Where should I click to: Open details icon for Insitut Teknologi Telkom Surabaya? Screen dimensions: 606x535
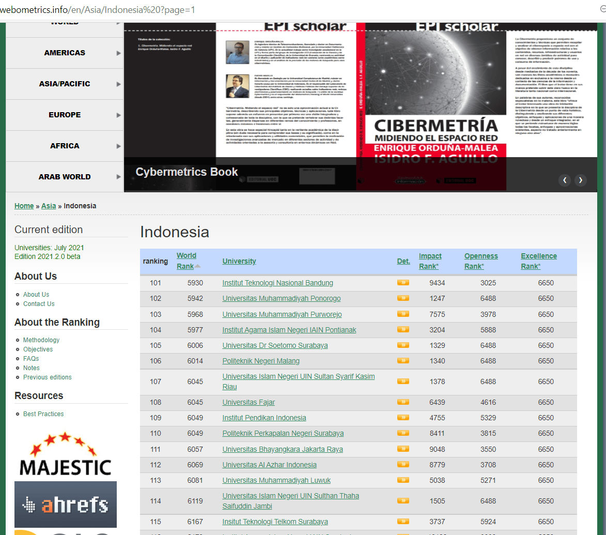403,522
